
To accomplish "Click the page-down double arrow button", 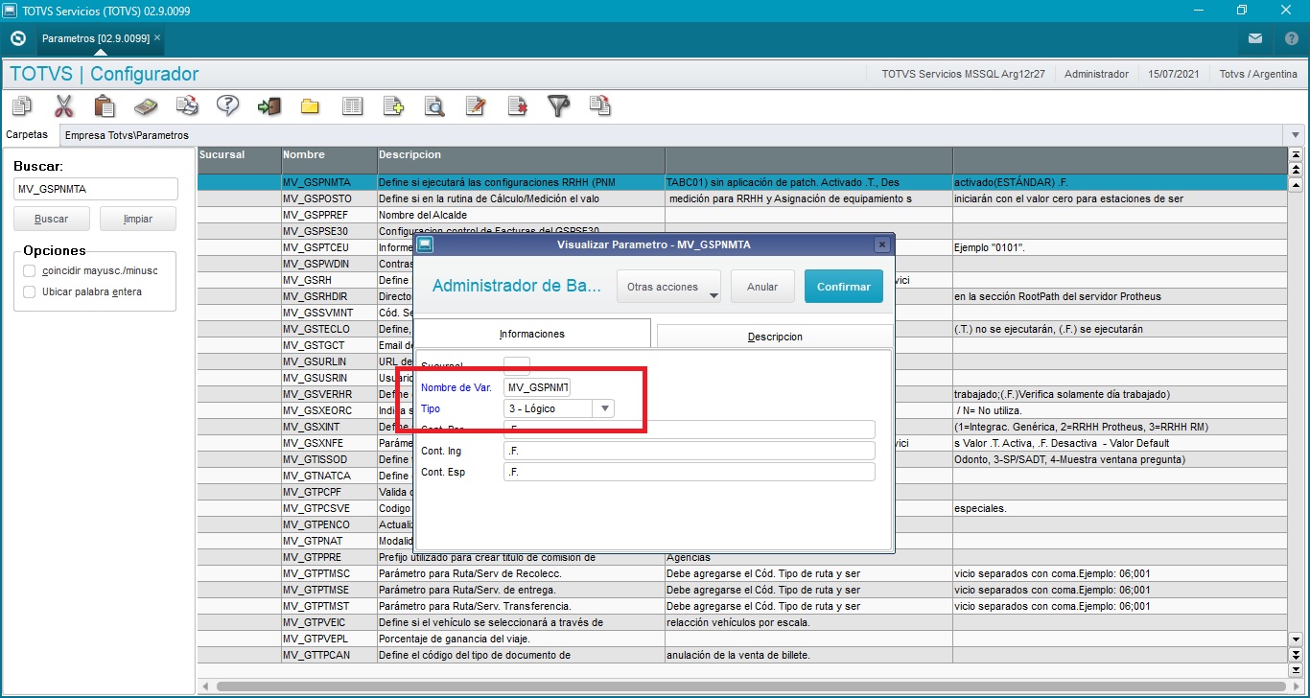I will pos(1298,656).
